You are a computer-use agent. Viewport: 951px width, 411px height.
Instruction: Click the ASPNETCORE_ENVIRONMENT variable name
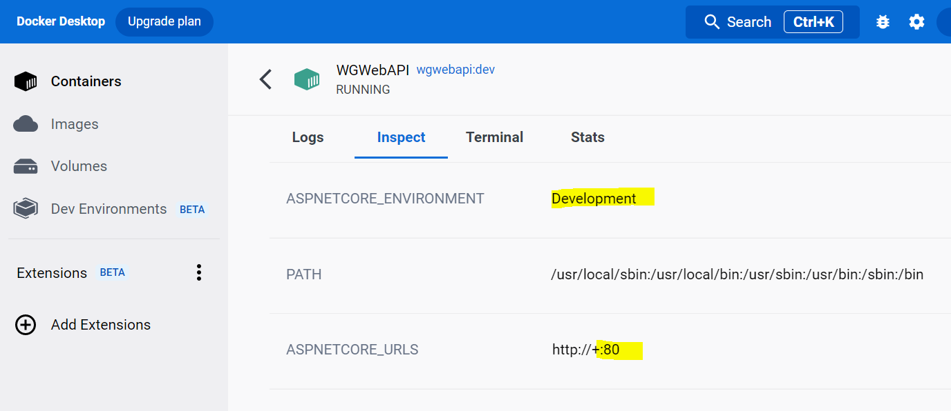pyautogui.click(x=385, y=199)
